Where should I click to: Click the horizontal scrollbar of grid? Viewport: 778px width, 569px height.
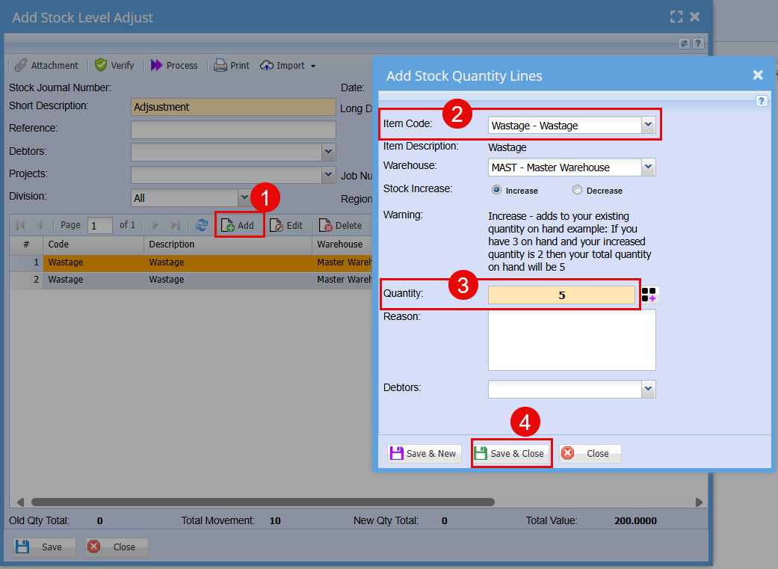(262, 502)
